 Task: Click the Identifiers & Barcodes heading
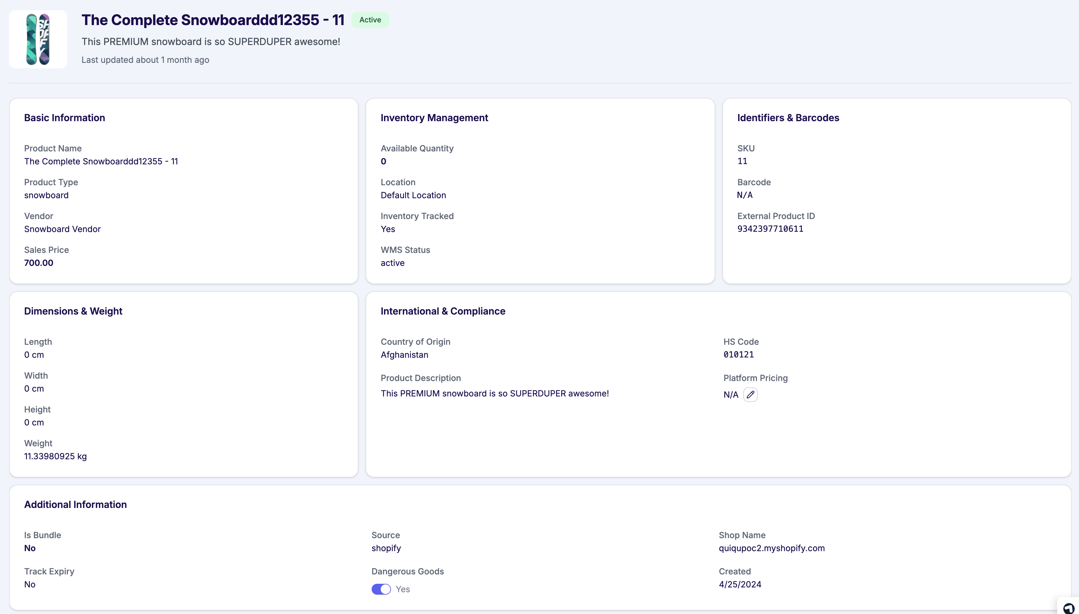[788, 118]
